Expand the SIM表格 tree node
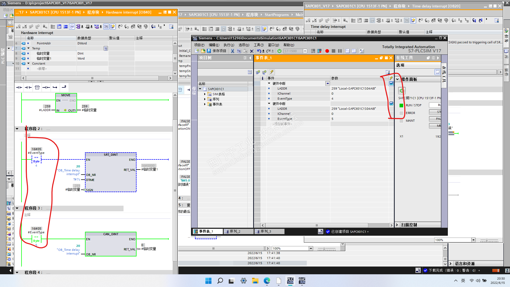Image resolution: width=510 pixels, height=287 pixels. pyautogui.click(x=205, y=94)
